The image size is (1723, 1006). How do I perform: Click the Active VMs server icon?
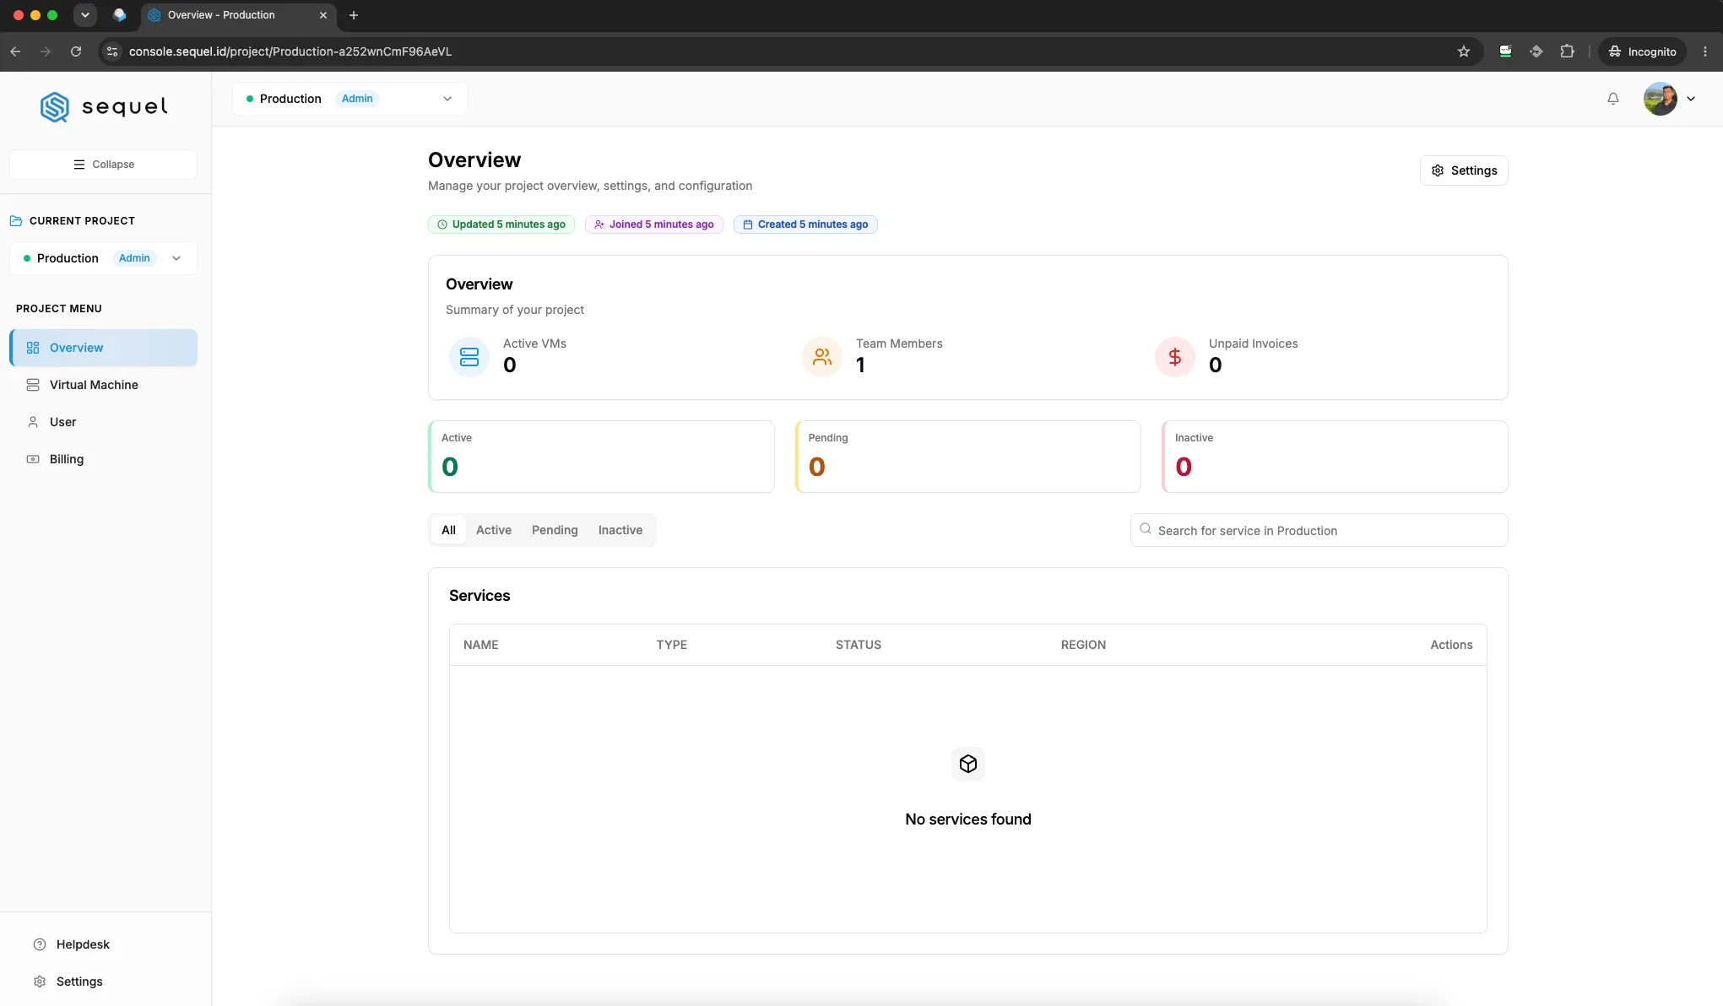469,357
